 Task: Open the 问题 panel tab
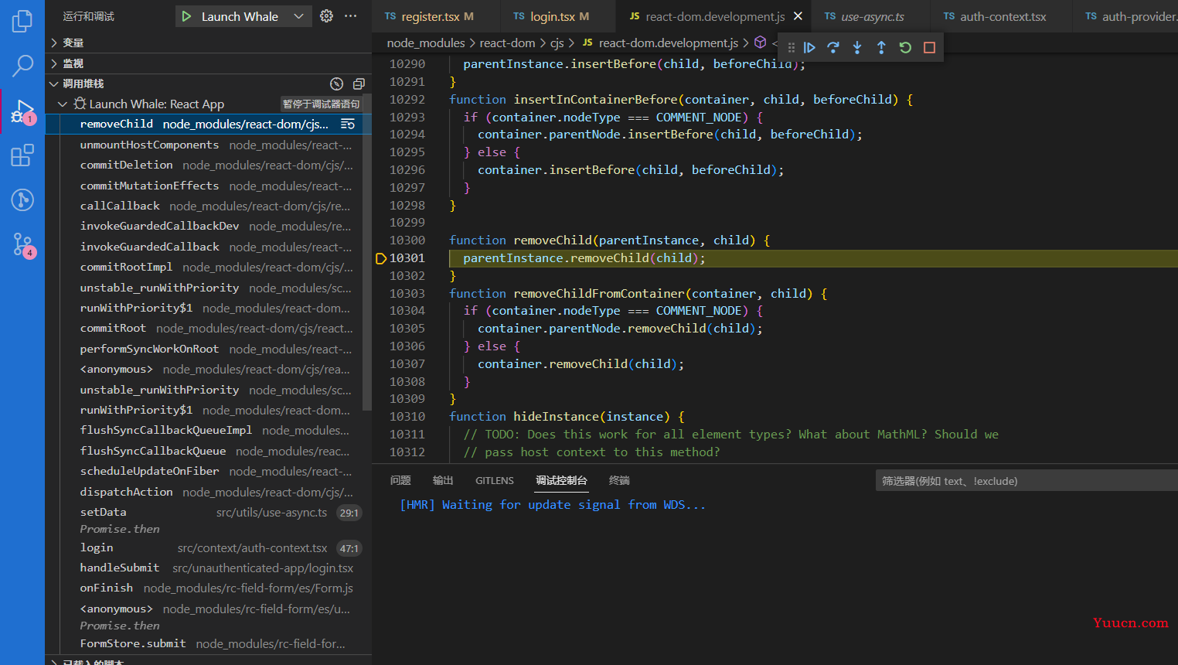[x=400, y=481]
